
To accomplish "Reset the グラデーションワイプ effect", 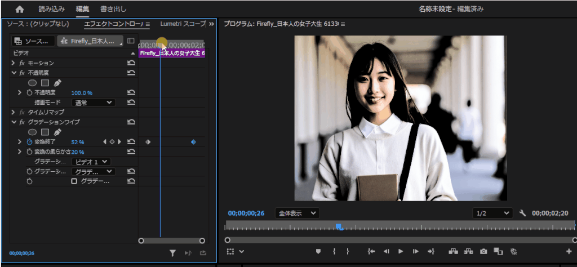I will coord(131,122).
